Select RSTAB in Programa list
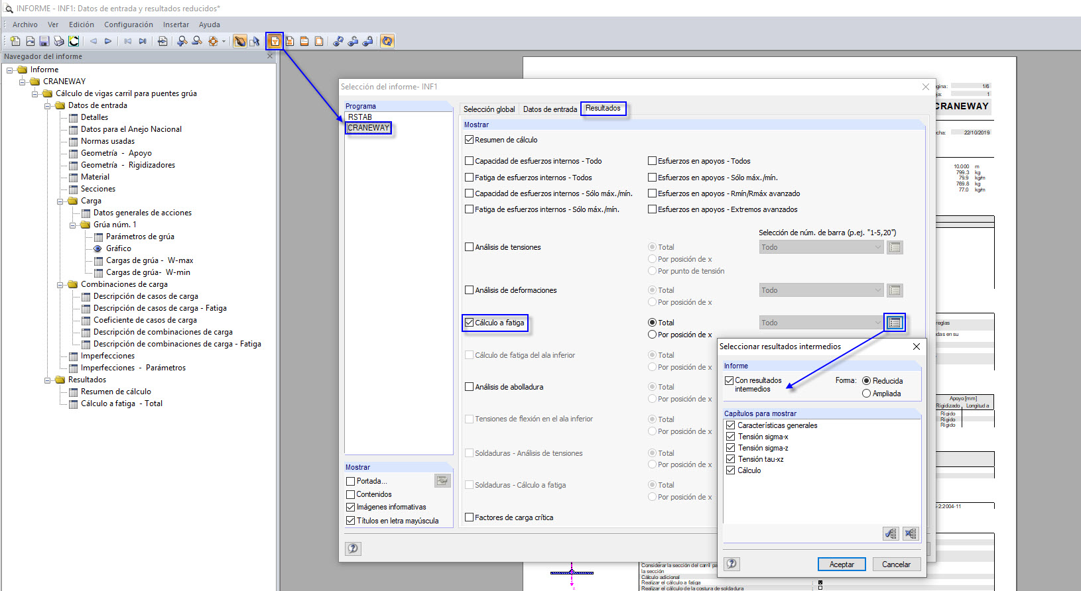The width and height of the screenshot is (1081, 591). [360, 117]
